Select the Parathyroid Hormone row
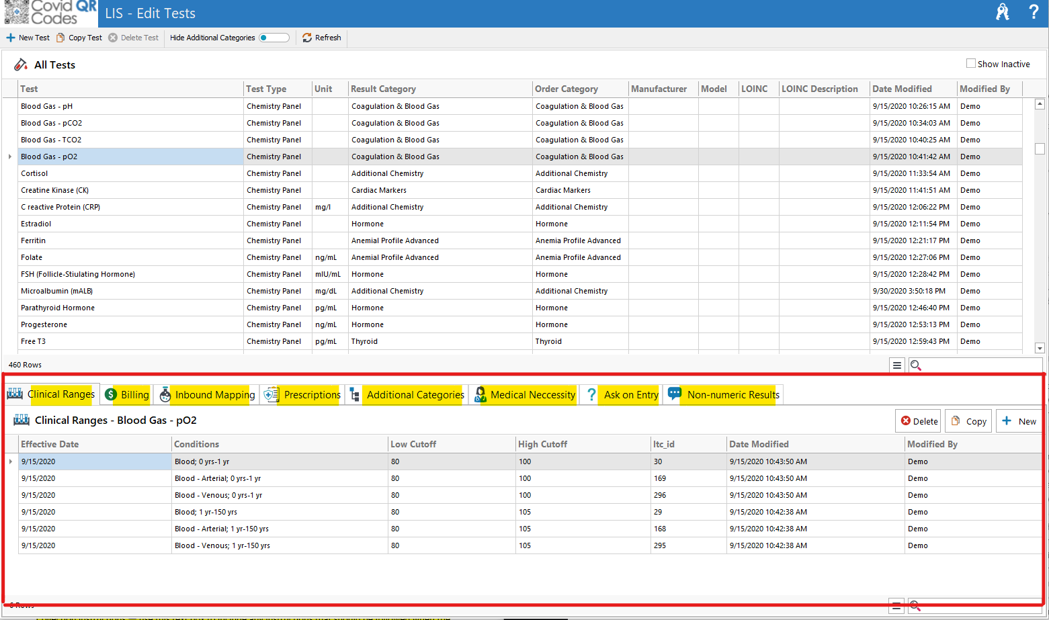Image resolution: width=1049 pixels, height=620 pixels. [520, 308]
